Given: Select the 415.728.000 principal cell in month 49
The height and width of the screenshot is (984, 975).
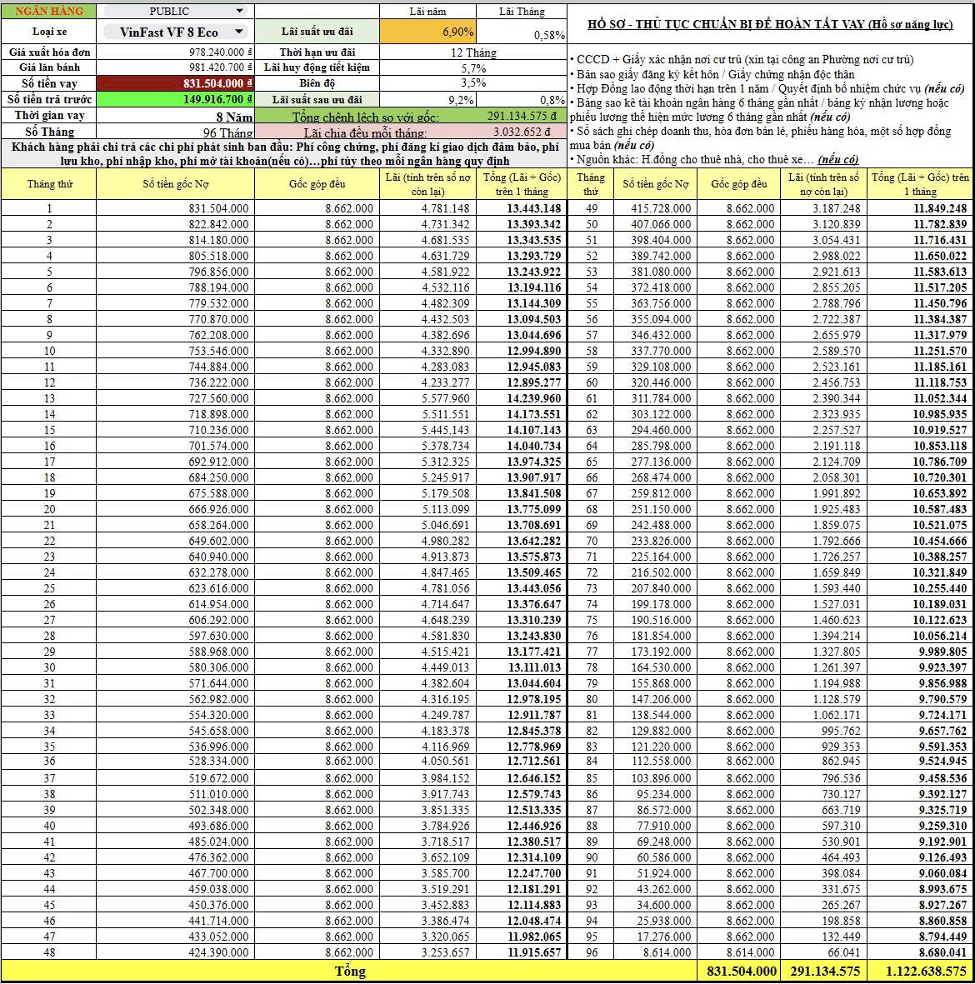Looking at the screenshot, I should click(x=655, y=208).
